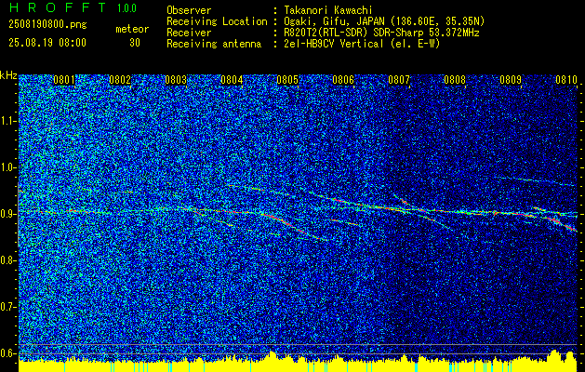Click the 1.0 kHz axis label
The height and width of the screenshot is (372, 585).
point(7,167)
